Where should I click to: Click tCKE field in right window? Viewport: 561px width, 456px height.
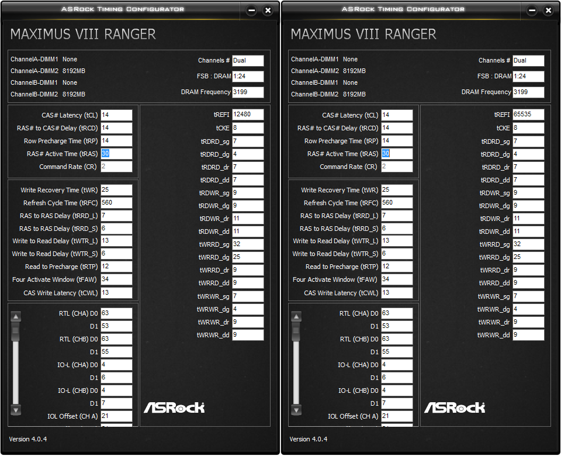pos(528,128)
